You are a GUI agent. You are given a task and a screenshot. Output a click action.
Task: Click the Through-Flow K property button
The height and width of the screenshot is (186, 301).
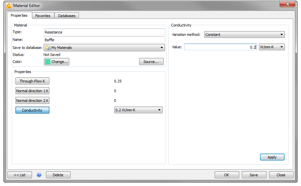tap(32, 81)
